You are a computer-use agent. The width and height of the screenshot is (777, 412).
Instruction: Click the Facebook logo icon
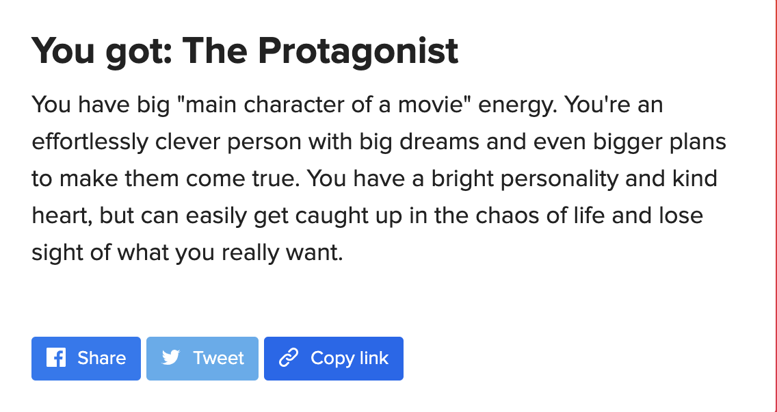click(x=56, y=358)
